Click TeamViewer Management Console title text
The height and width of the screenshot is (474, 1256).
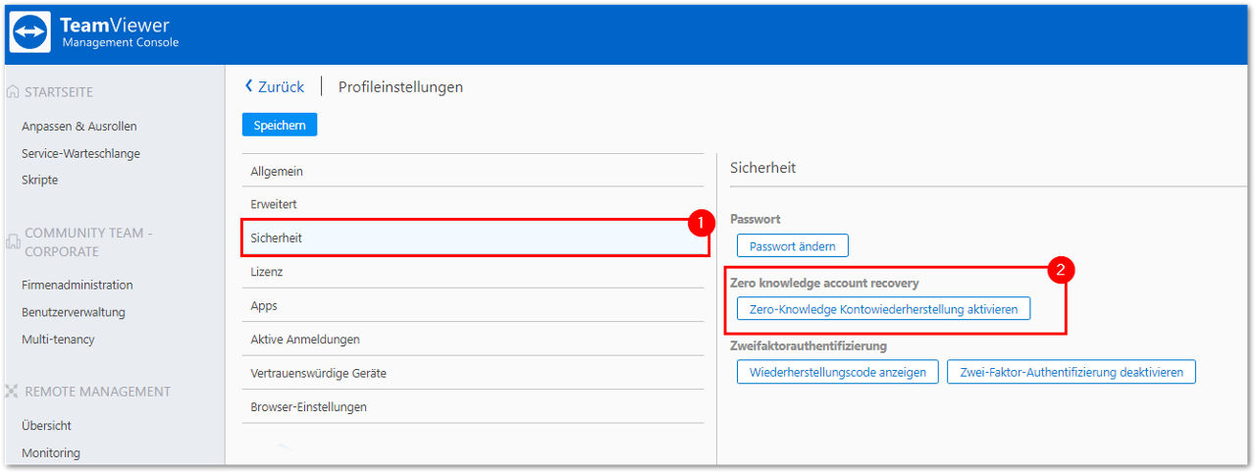(120, 32)
